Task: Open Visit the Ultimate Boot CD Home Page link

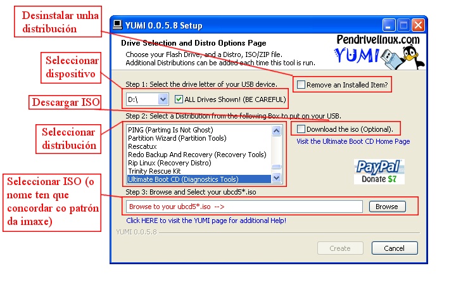Action: pos(353,141)
